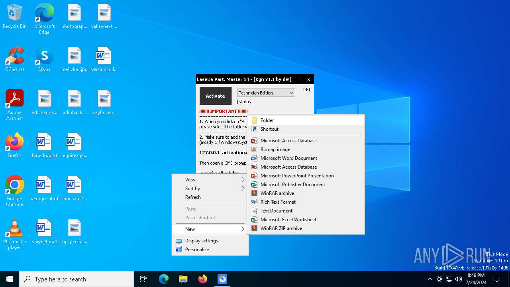Create a new Microsoft Excel Worksheet
This screenshot has width=510, height=287.
pos(306,220)
